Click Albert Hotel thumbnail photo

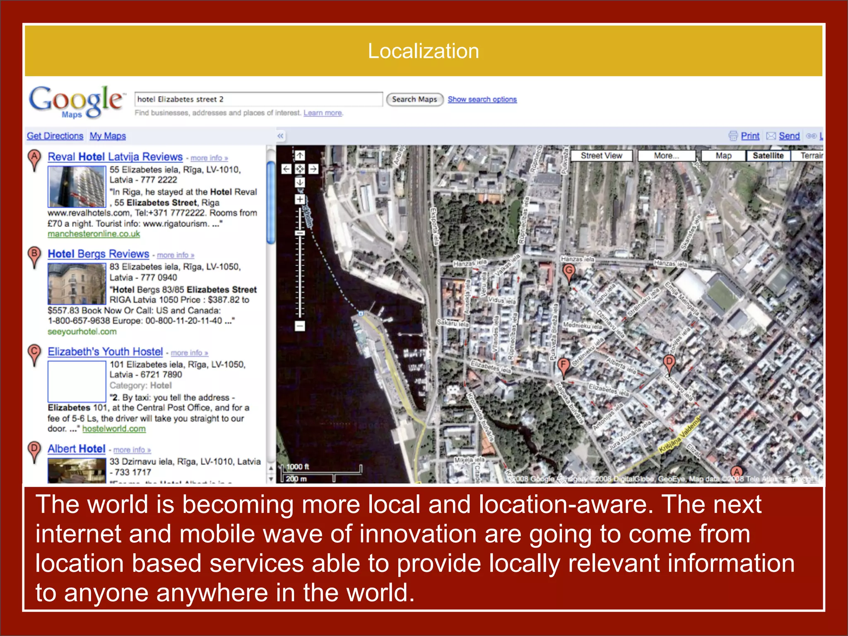[77, 471]
